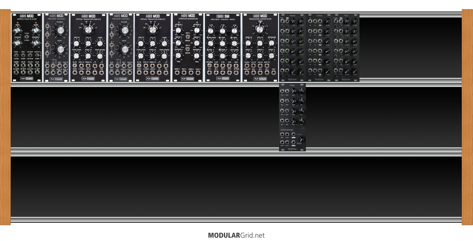Click the DECAY 2 knob on Contour Generators
473x241 pixels.
[197, 43]
